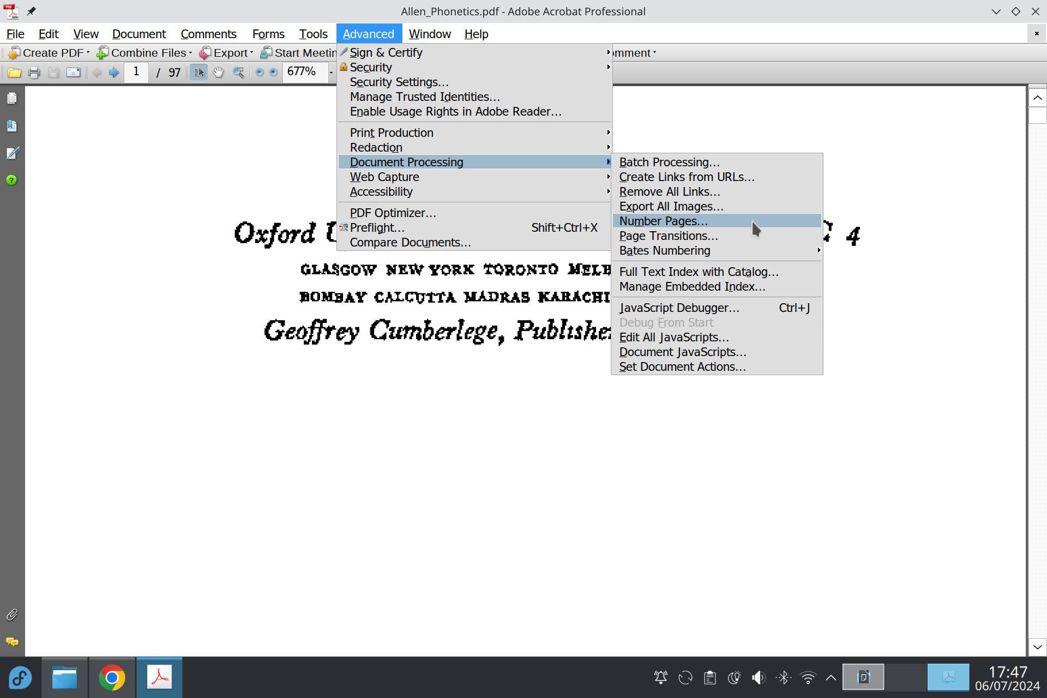
Task: Click the Email envelope toolbar icon
Action: 73,73
